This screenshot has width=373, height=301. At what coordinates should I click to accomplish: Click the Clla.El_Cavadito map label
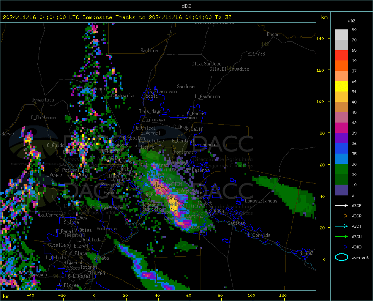pyautogui.click(x=229, y=69)
